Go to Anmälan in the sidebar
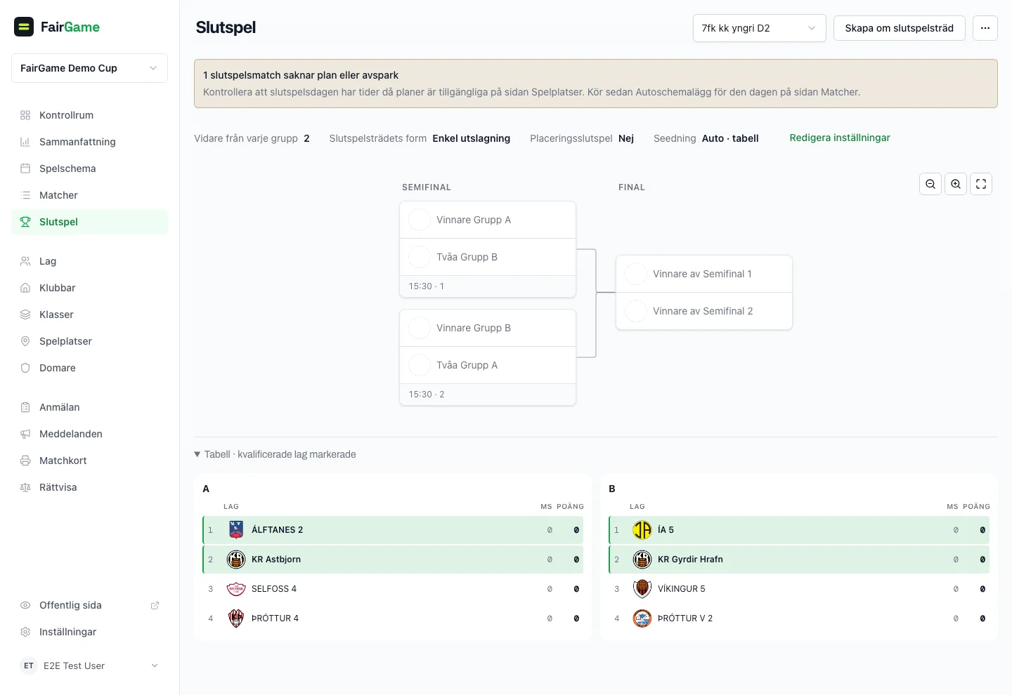This screenshot has width=1012, height=695. coord(89,407)
